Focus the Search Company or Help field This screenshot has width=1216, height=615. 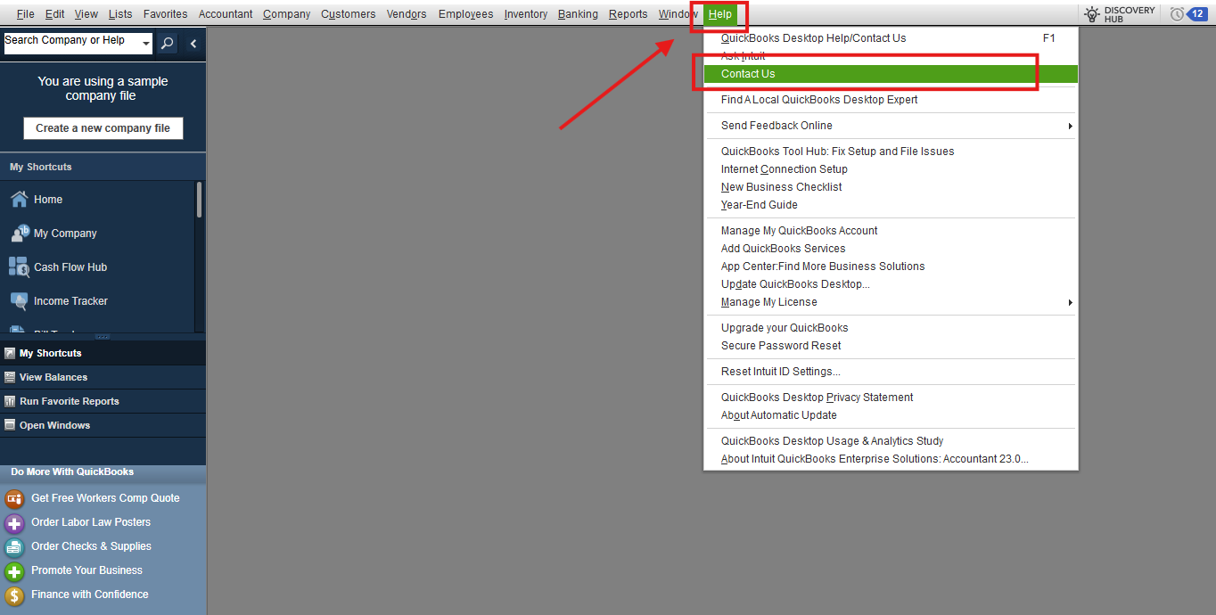(x=71, y=44)
